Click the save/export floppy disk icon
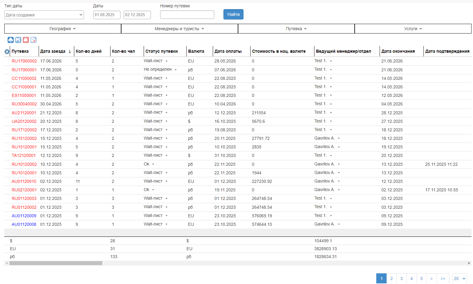 click(x=18, y=40)
